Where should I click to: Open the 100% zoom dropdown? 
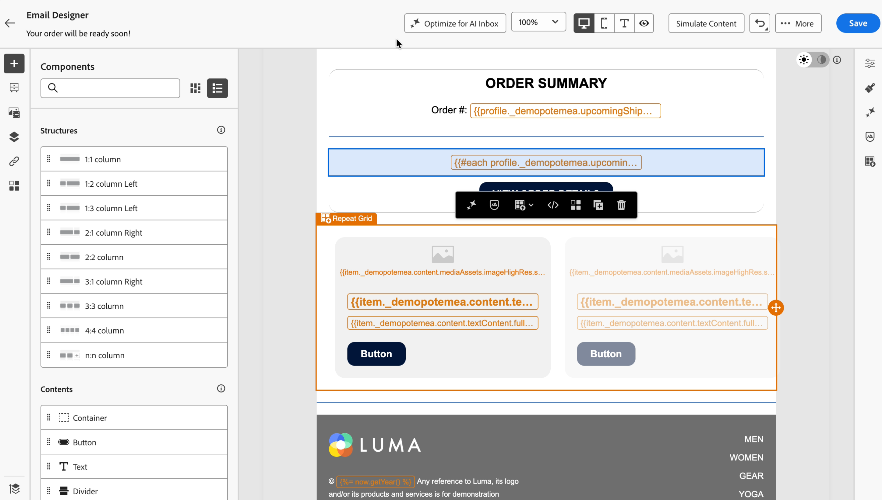[x=538, y=22]
